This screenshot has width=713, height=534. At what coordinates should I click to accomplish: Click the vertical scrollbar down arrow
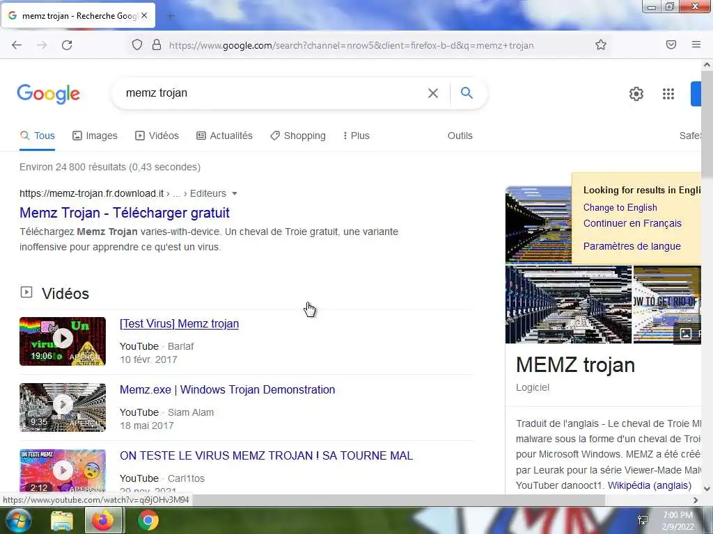tap(707, 489)
